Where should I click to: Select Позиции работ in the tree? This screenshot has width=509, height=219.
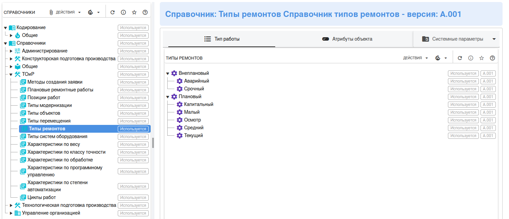tap(44, 97)
